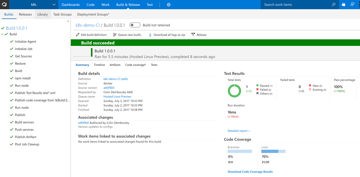The height and width of the screenshot is (177, 360).
Task: Open the marketplace shopping bag icon
Action: [343, 5]
